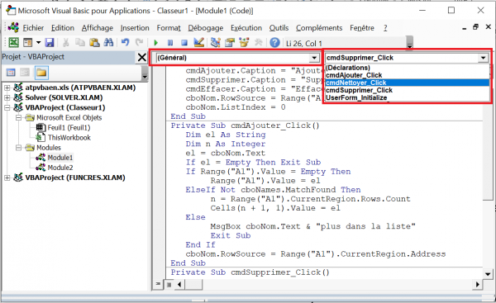The image size is (496, 303).
Task: Expand the Solver (SOLVER.XLAM) project
Action: (x=7, y=97)
